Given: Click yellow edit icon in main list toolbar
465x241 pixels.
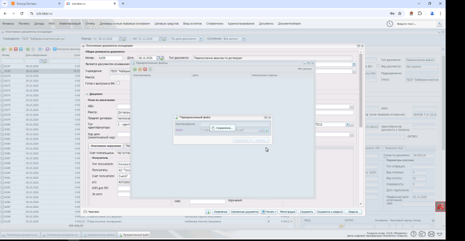Looking at the screenshot, I should (11, 49).
